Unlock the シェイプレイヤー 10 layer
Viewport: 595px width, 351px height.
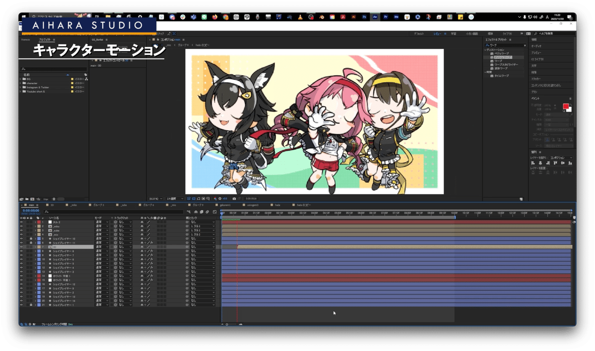point(31,238)
